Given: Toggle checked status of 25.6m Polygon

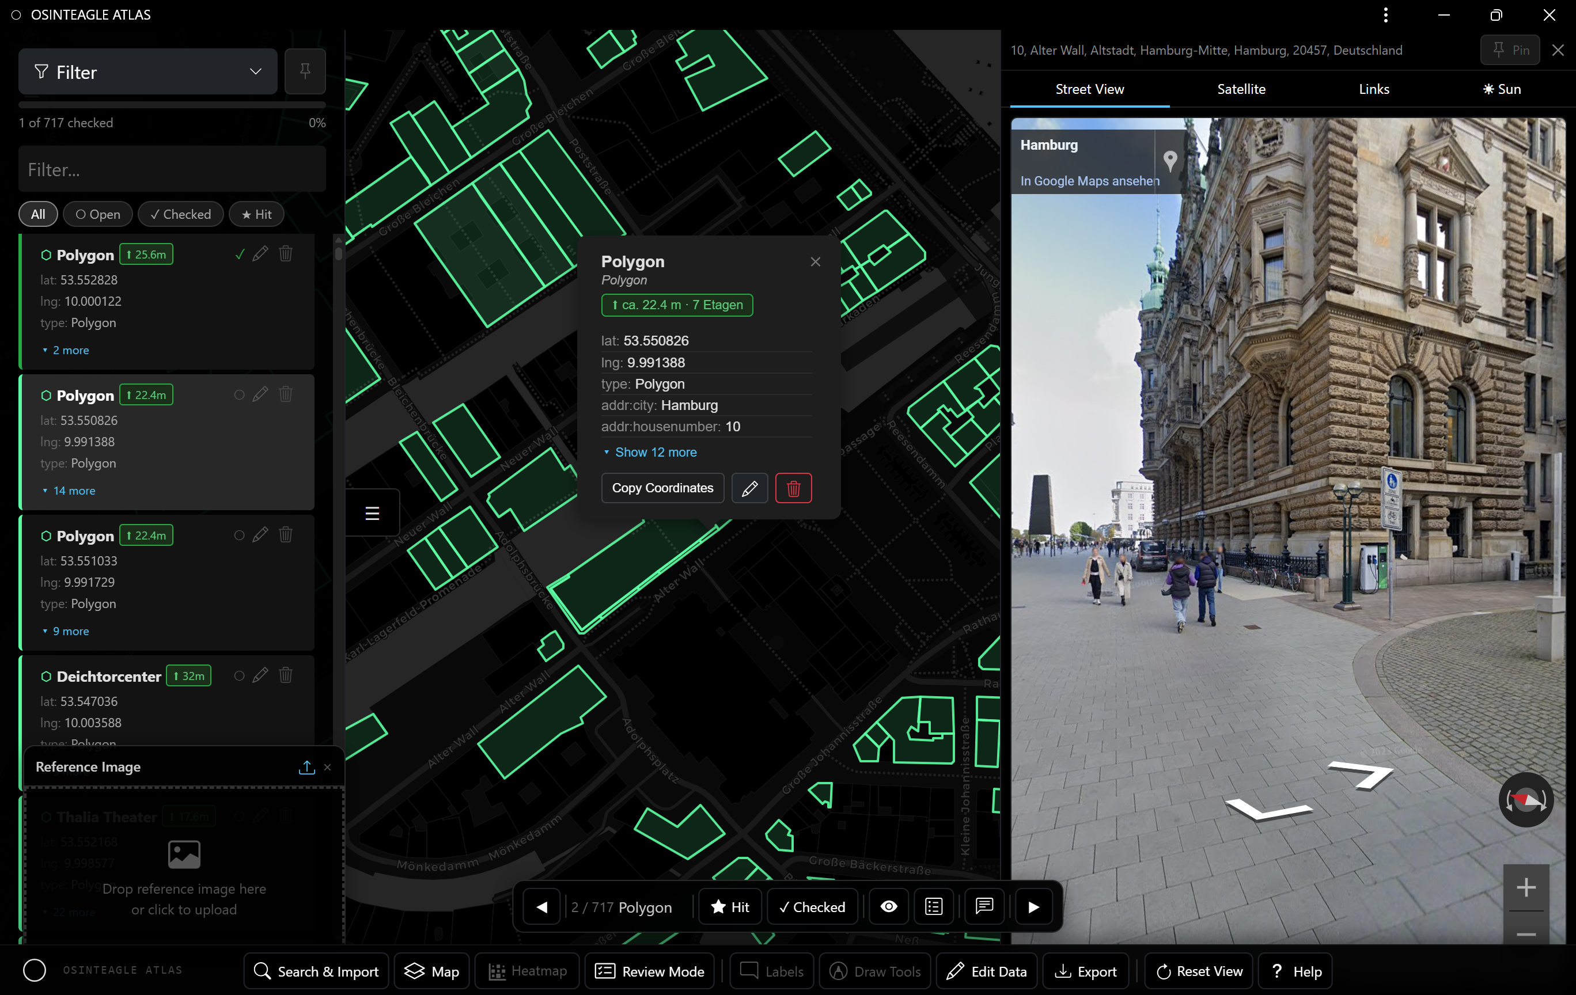Looking at the screenshot, I should pos(240,255).
